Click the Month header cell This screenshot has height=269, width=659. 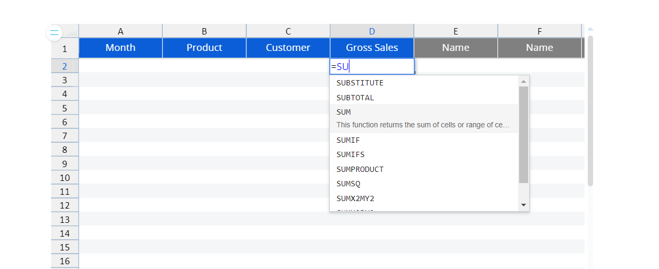coord(121,48)
